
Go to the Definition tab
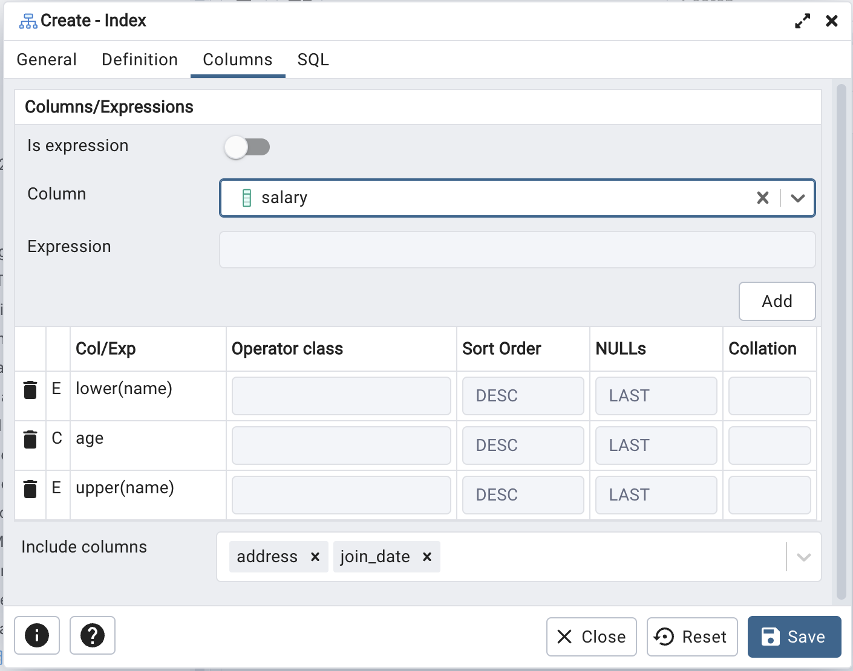click(x=140, y=60)
